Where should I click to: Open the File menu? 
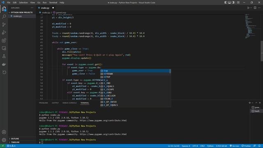coord(9,2)
